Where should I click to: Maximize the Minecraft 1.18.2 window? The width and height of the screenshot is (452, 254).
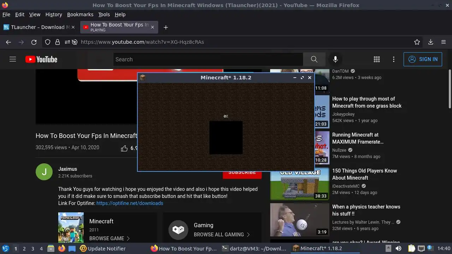pyautogui.click(x=302, y=78)
